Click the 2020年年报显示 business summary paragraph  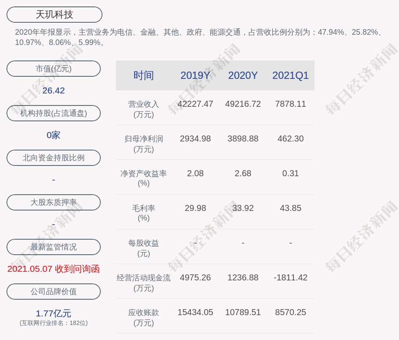coord(199,37)
